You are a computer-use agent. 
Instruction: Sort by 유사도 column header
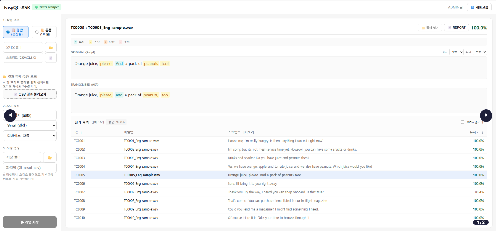coord(476,132)
